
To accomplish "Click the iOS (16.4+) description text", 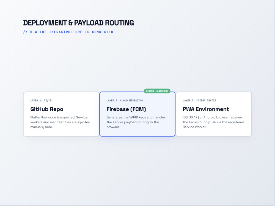I will point(213,122).
